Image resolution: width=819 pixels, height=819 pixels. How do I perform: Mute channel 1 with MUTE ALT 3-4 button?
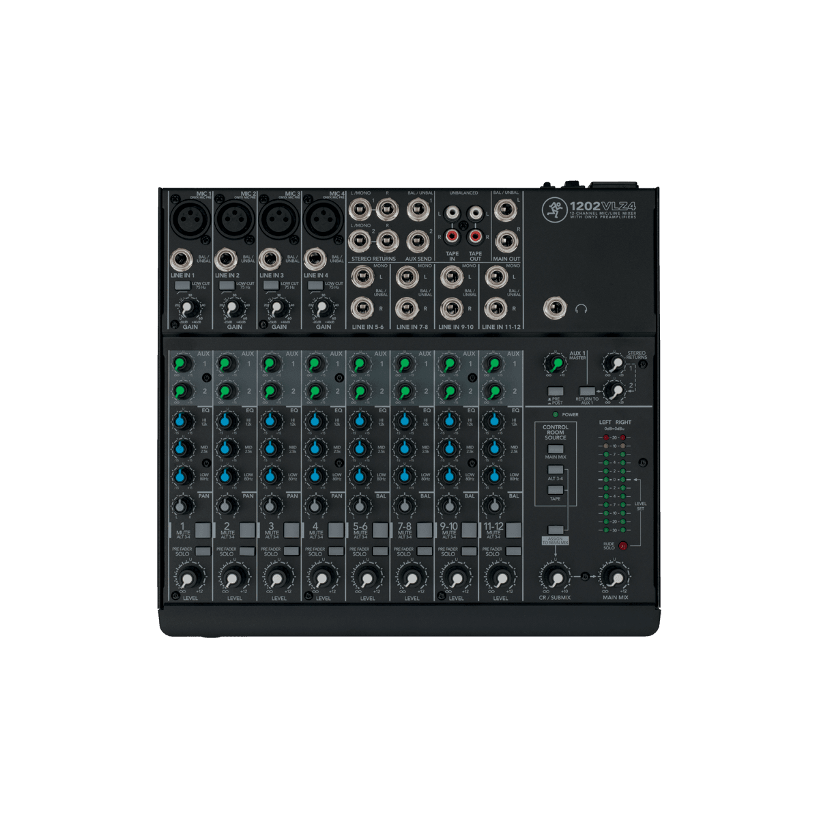[203, 530]
